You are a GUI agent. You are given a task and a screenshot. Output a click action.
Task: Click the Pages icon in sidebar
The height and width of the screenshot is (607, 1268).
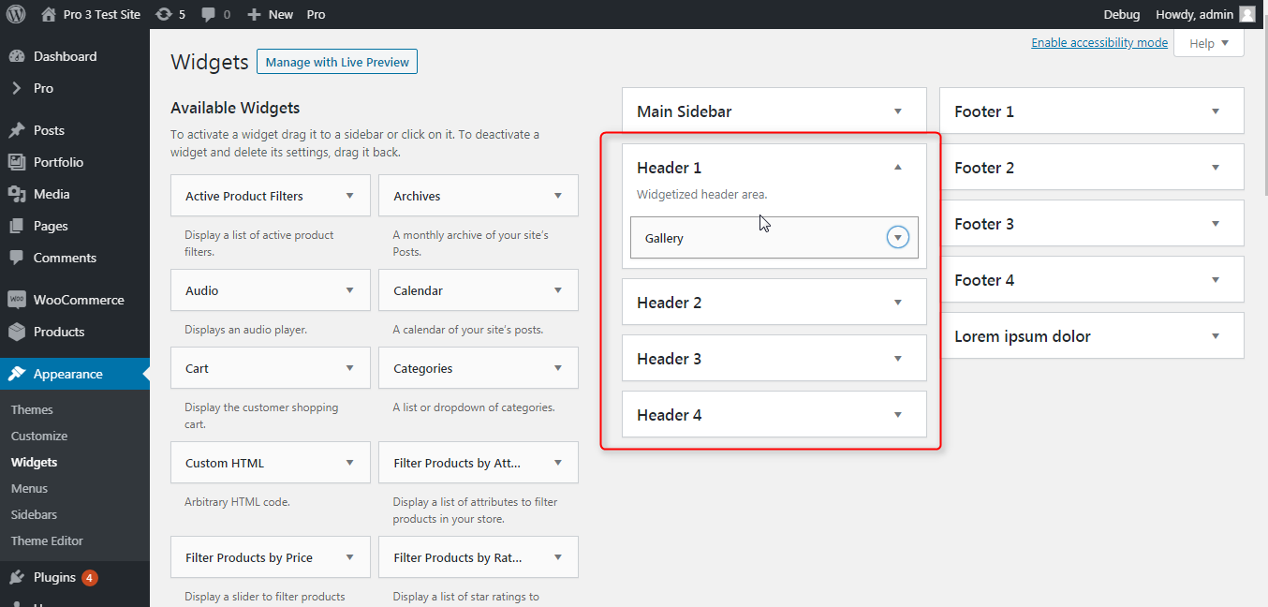(17, 226)
